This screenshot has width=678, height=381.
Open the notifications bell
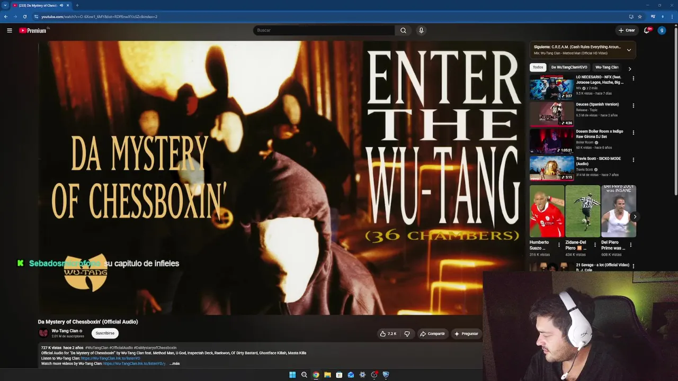point(647,30)
